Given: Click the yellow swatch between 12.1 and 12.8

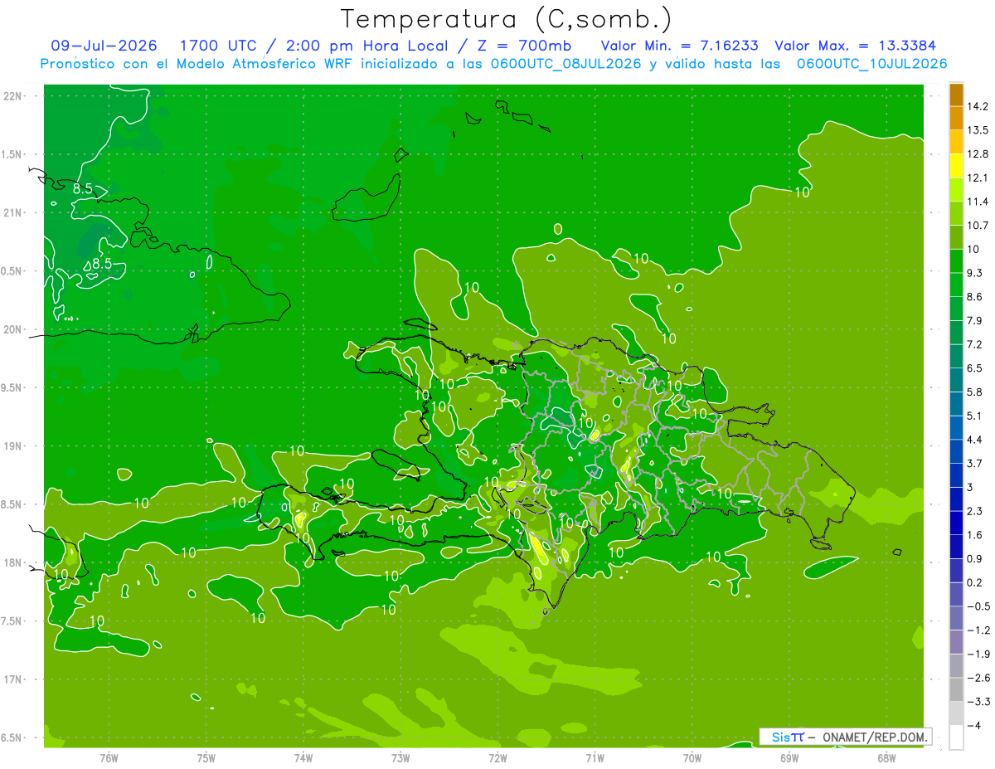Looking at the screenshot, I should point(956,166).
